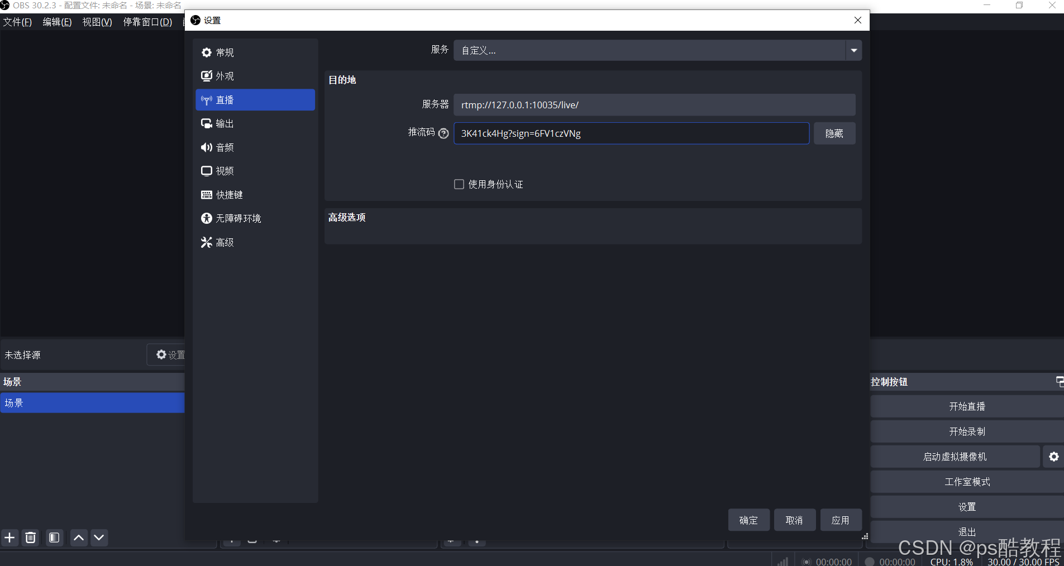This screenshot has width=1064, height=566.
Task: Open the 视频 video settings page
Action: (x=255, y=171)
